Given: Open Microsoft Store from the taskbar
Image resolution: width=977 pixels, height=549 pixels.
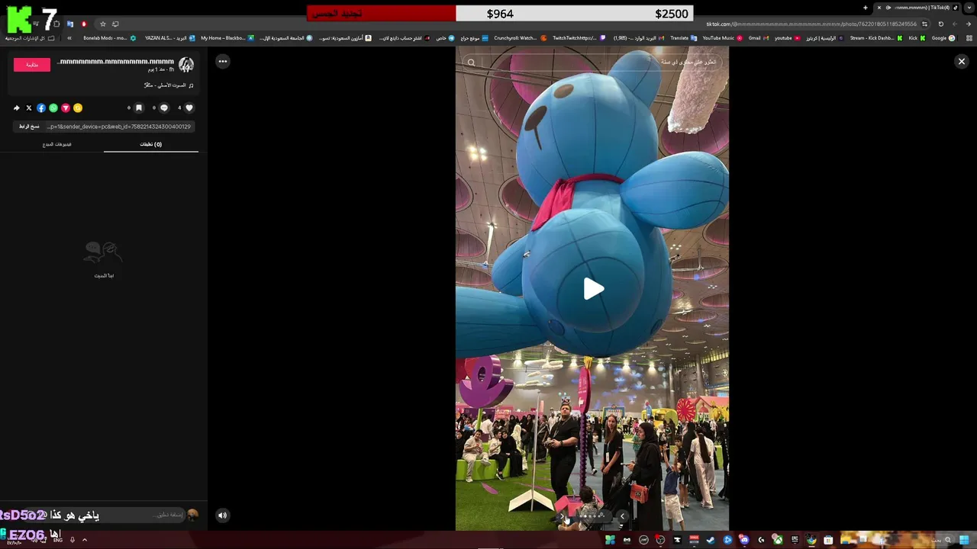Looking at the screenshot, I should point(828,540).
